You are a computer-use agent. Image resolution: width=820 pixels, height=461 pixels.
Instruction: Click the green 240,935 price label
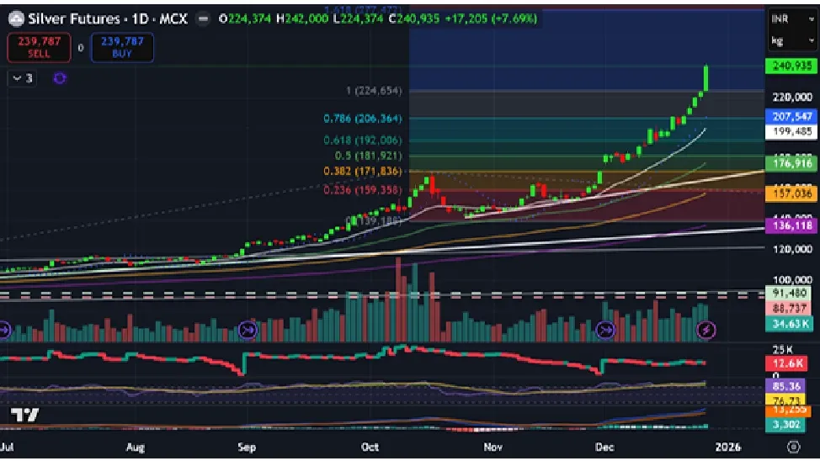791,66
